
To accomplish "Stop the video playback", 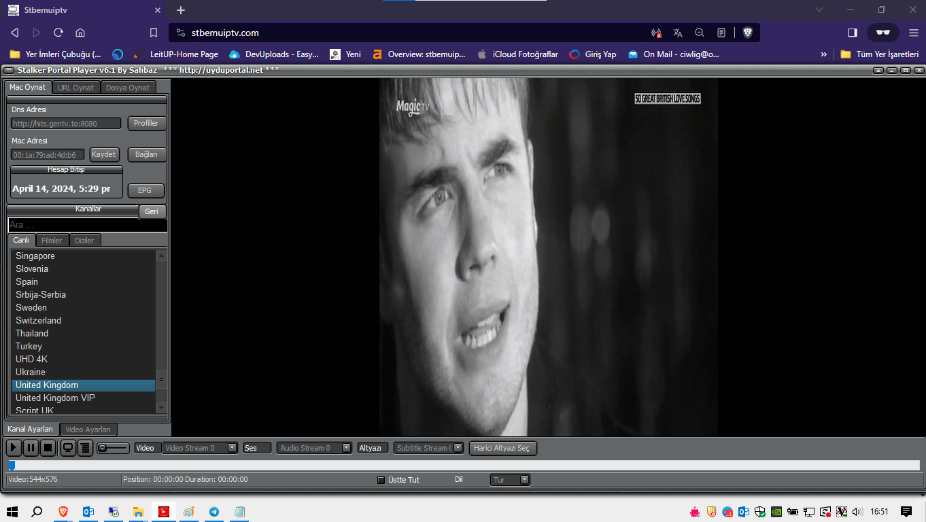I will pyautogui.click(x=48, y=448).
